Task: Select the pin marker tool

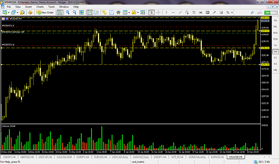Action: click(214, 12)
